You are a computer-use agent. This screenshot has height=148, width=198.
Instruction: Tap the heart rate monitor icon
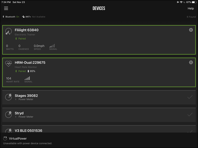point(9,64)
